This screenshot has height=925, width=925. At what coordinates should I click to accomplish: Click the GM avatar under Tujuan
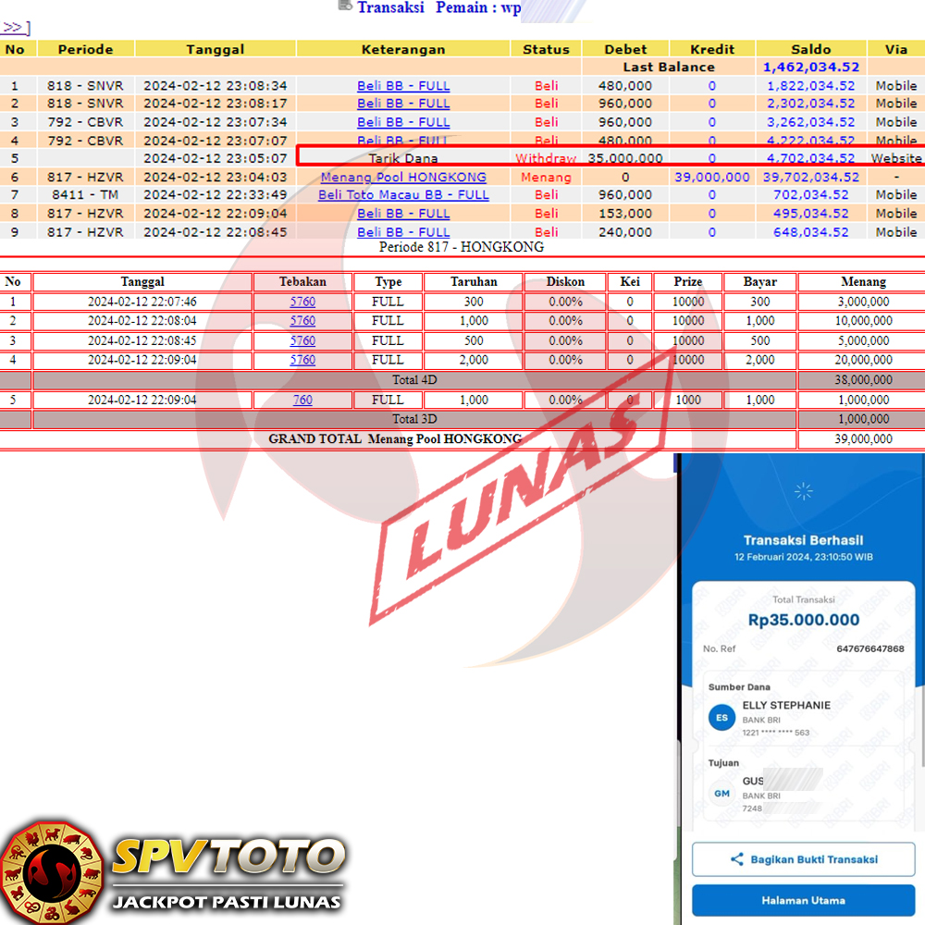pyautogui.click(x=721, y=794)
